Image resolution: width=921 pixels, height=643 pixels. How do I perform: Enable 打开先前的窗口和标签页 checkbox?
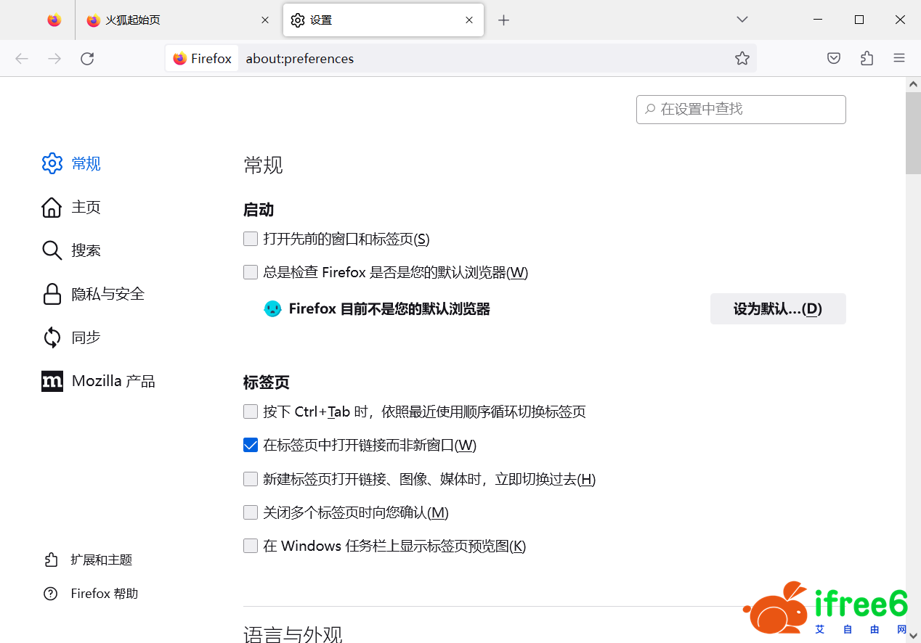click(x=251, y=239)
